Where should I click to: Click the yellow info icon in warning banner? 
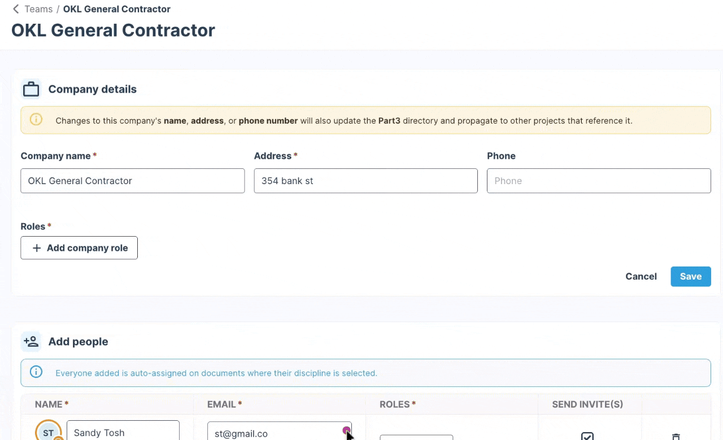tap(36, 120)
